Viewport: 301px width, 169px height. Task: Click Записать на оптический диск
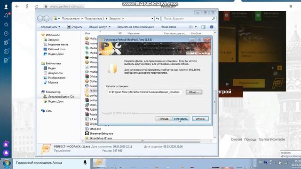(x=135, y=27)
